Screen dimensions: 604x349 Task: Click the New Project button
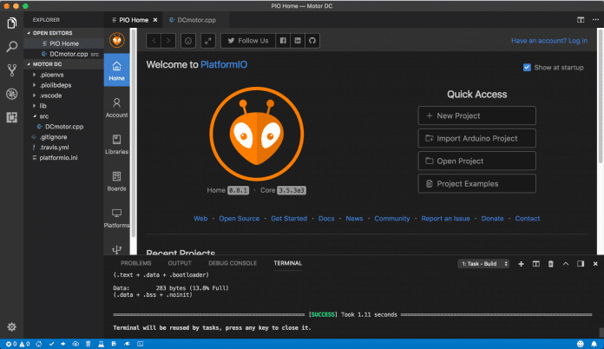tap(476, 115)
